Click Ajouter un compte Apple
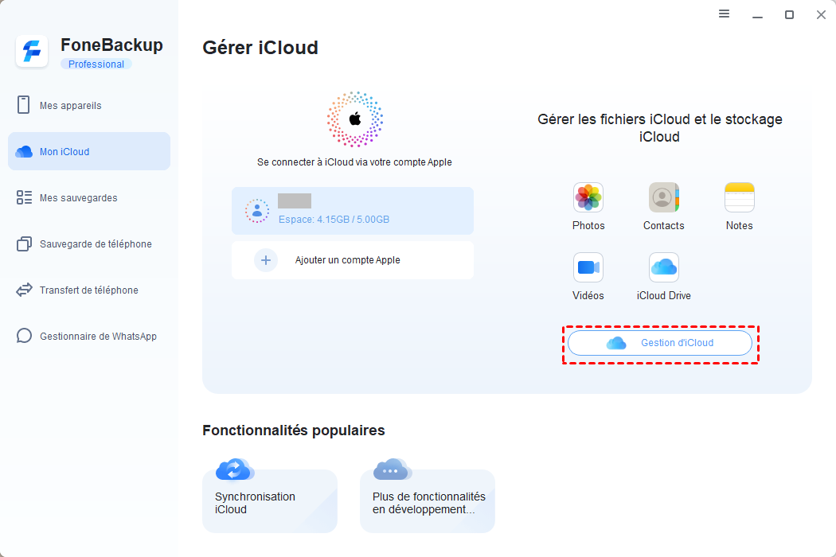Image resolution: width=836 pixels, height=557 pixels. pyautogui.click(x=353, y=260)
